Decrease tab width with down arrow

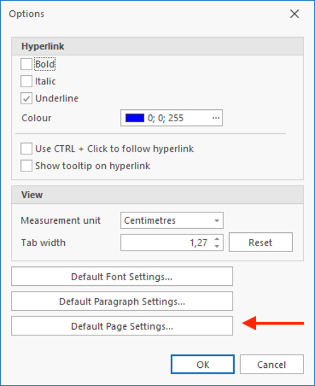(x=217, y=247)
